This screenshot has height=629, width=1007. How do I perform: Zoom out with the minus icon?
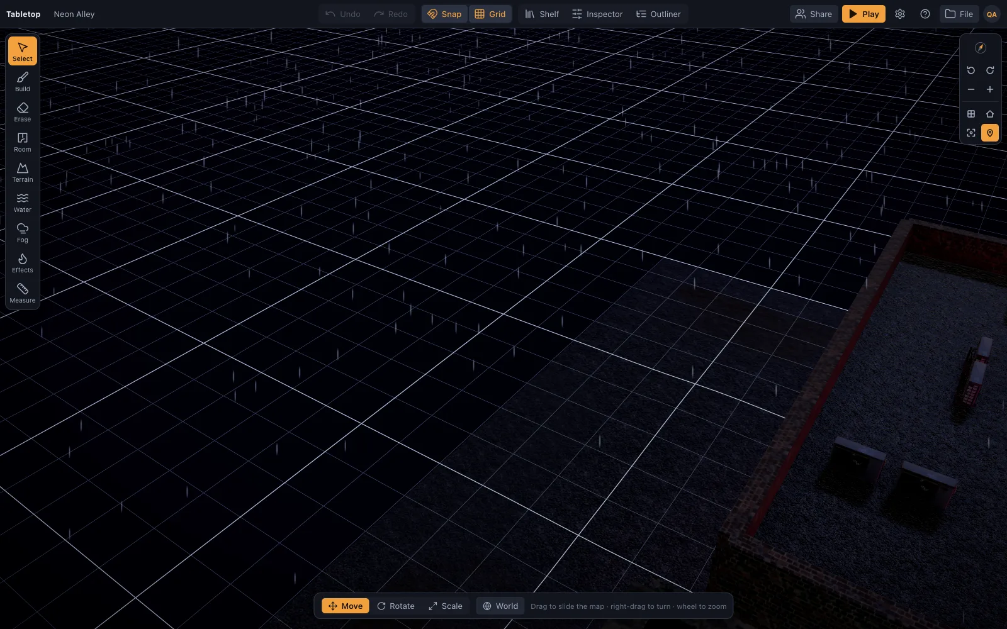click(971, 89)
